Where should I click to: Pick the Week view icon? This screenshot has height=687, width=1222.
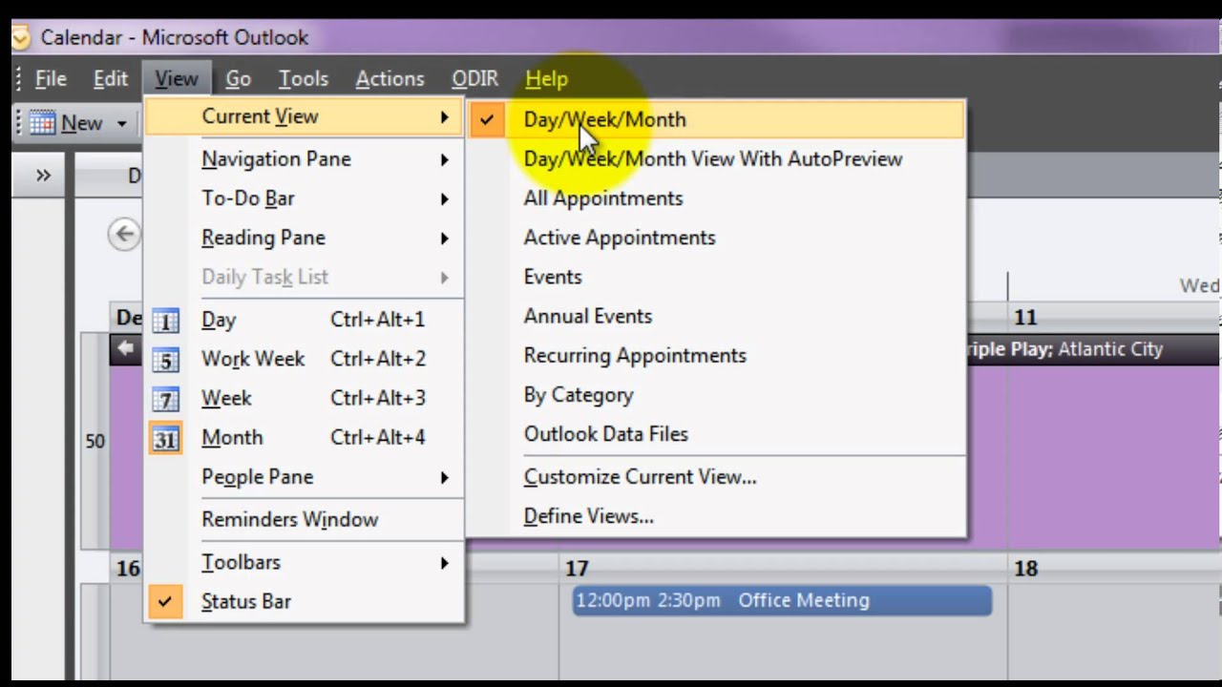click(166, 400)
